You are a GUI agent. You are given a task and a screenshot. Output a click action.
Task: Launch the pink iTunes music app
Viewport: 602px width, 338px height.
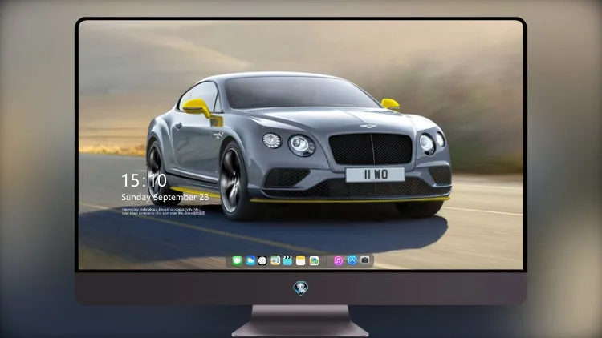pos(338,261)
